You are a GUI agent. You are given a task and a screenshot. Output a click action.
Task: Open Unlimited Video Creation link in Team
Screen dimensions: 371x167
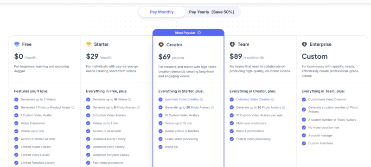click(x=253, y=99)
